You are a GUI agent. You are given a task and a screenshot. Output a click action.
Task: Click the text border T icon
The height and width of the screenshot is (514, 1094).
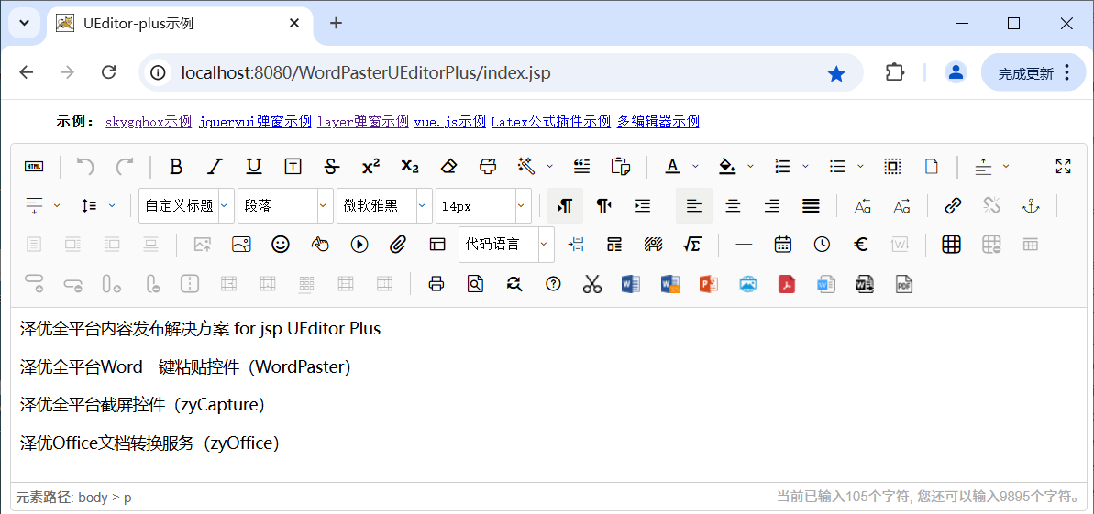293,166
